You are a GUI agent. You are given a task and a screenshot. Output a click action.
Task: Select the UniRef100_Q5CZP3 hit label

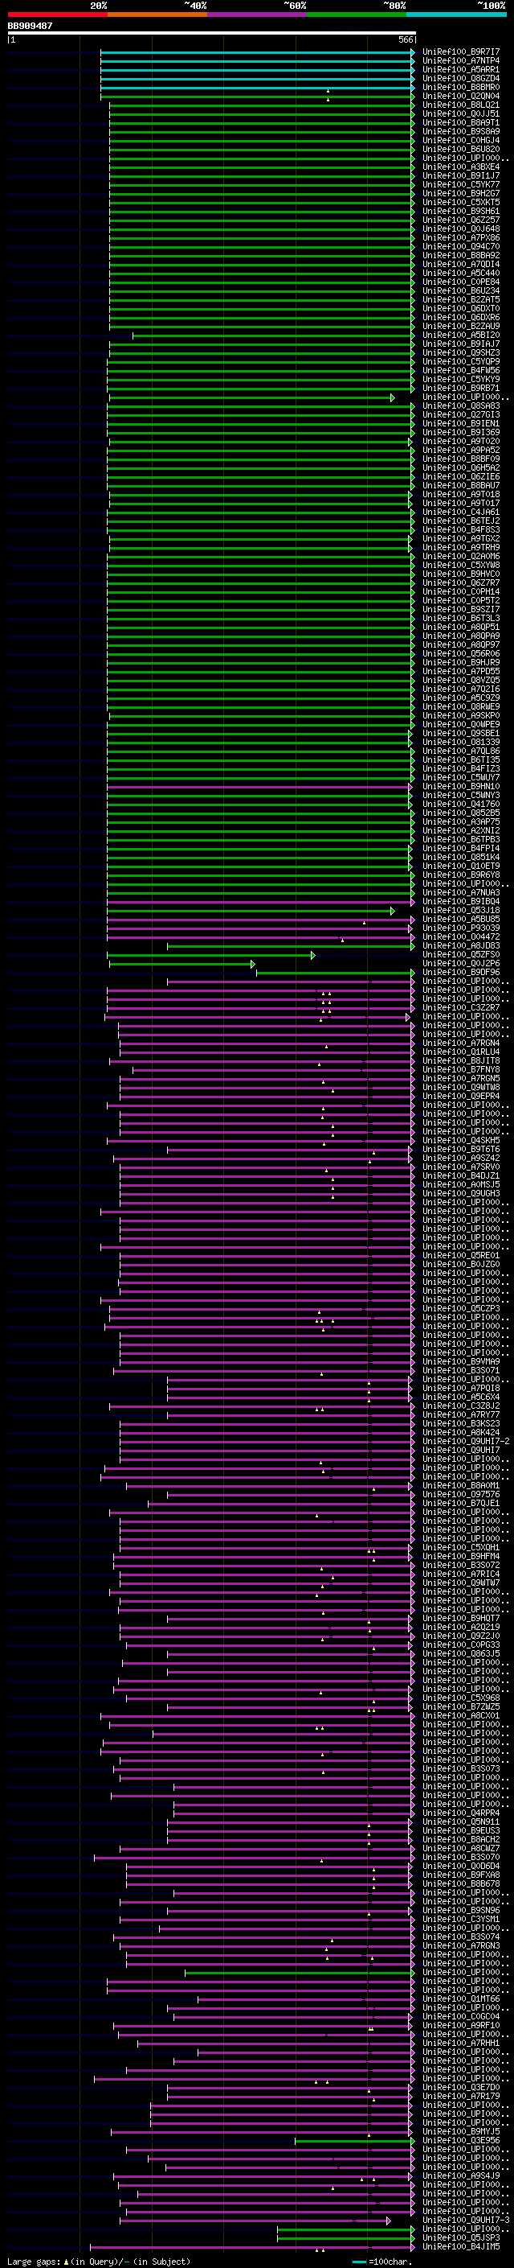[x=460, y=1309]
